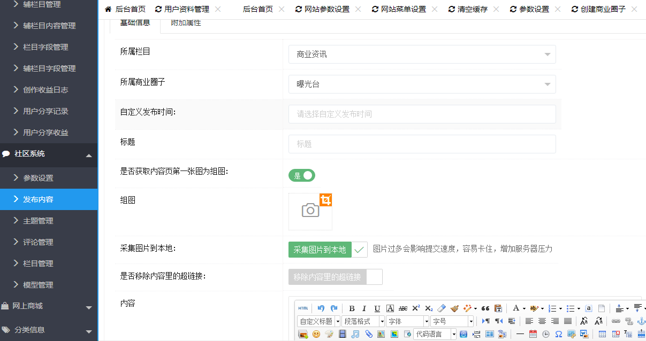The width and height of the screenshot is (646, 341).
Task: Open the 所属商业圈子 dropdown
Action: point(422,84)
